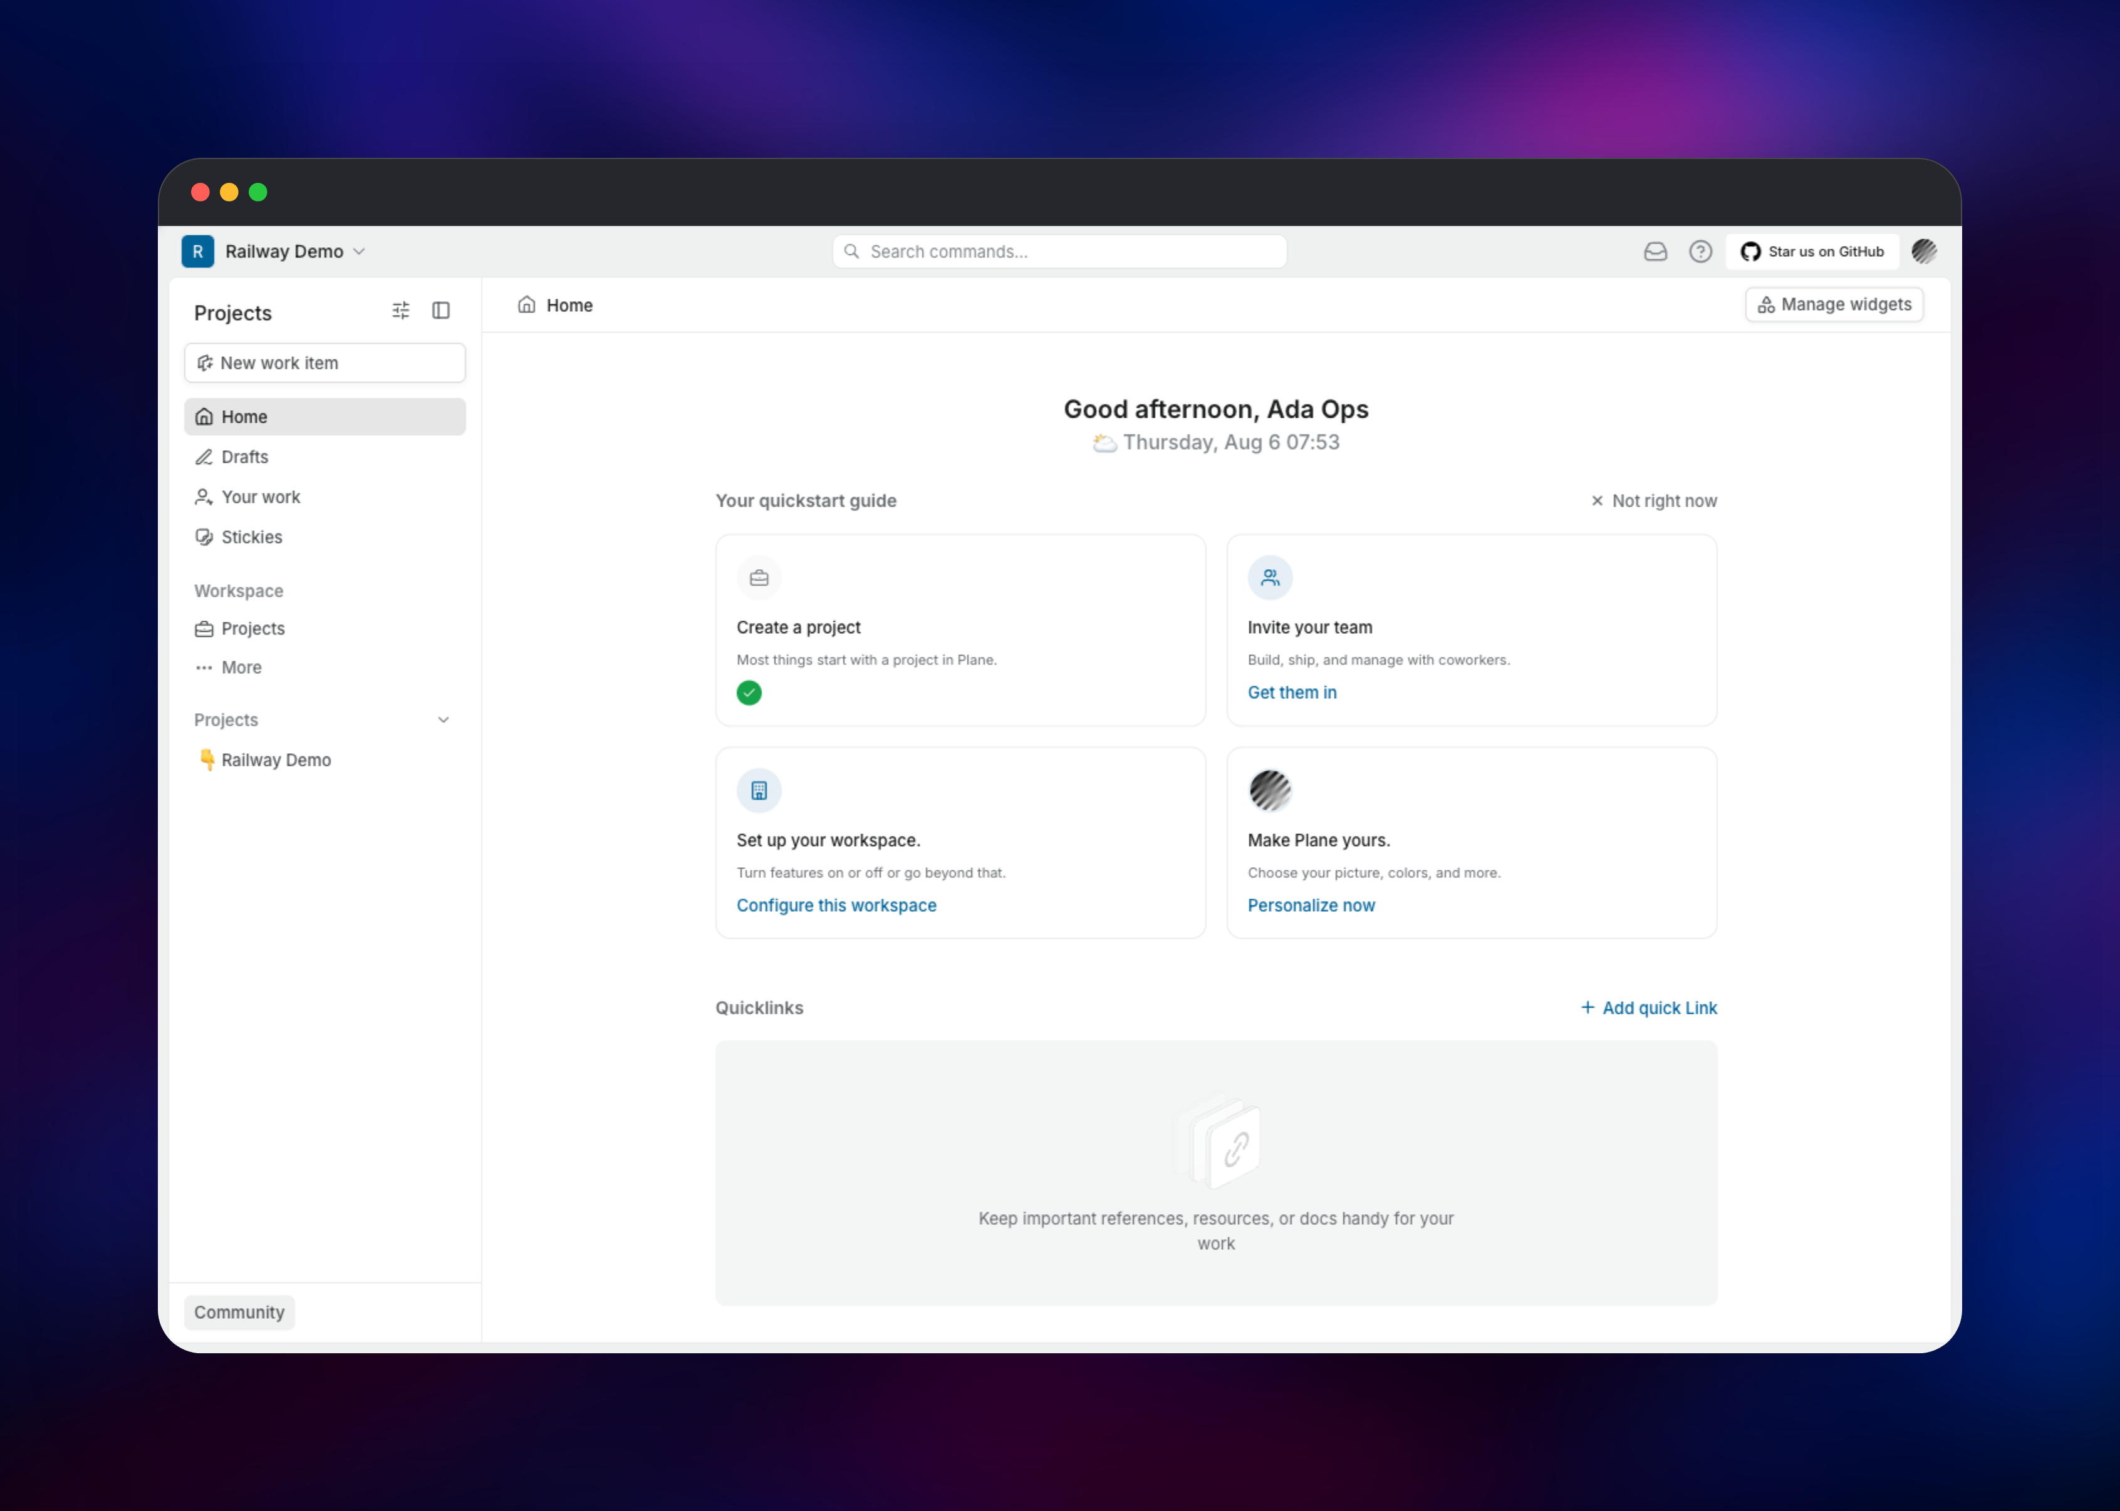Image resolution: width=2120 pixels, height=1511 pixels.
Task: Click the Manage widgets button
Action: [1834, 305]
